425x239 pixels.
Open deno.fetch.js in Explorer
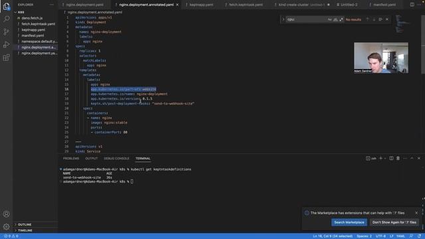[x=35, y=18]
